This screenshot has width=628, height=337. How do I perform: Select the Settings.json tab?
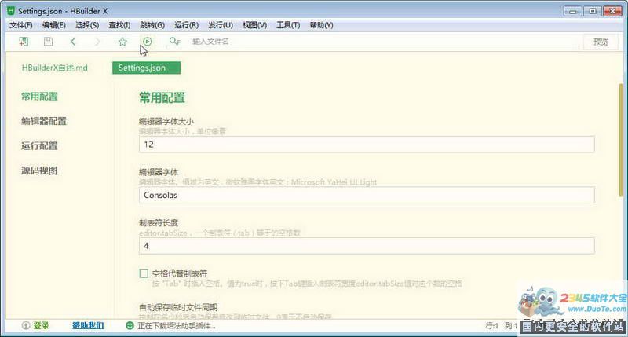point(146,68)
